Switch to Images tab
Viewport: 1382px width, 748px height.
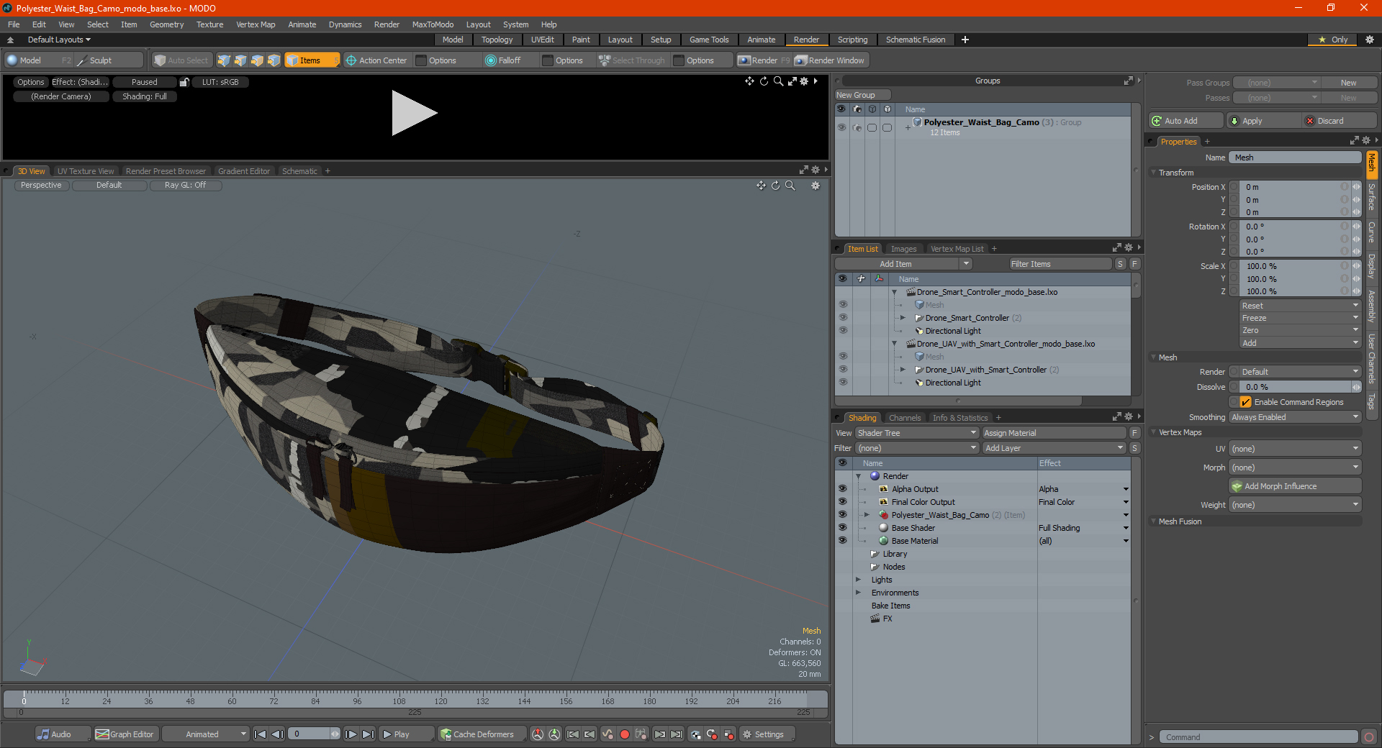[903, 249]
